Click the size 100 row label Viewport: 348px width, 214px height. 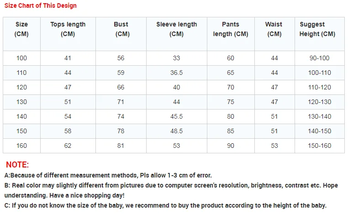(x=21, y=58)
